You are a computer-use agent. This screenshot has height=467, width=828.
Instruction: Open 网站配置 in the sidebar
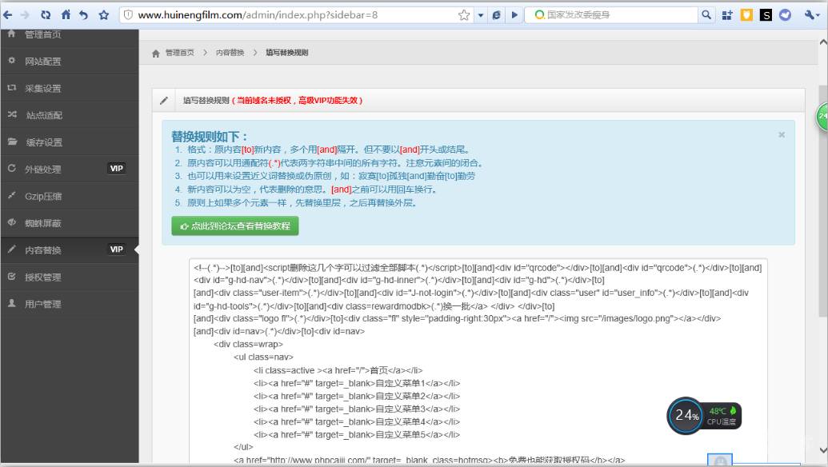69,62
